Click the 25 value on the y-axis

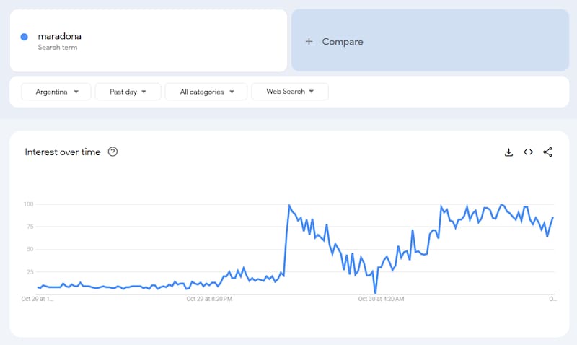point(30,271)
